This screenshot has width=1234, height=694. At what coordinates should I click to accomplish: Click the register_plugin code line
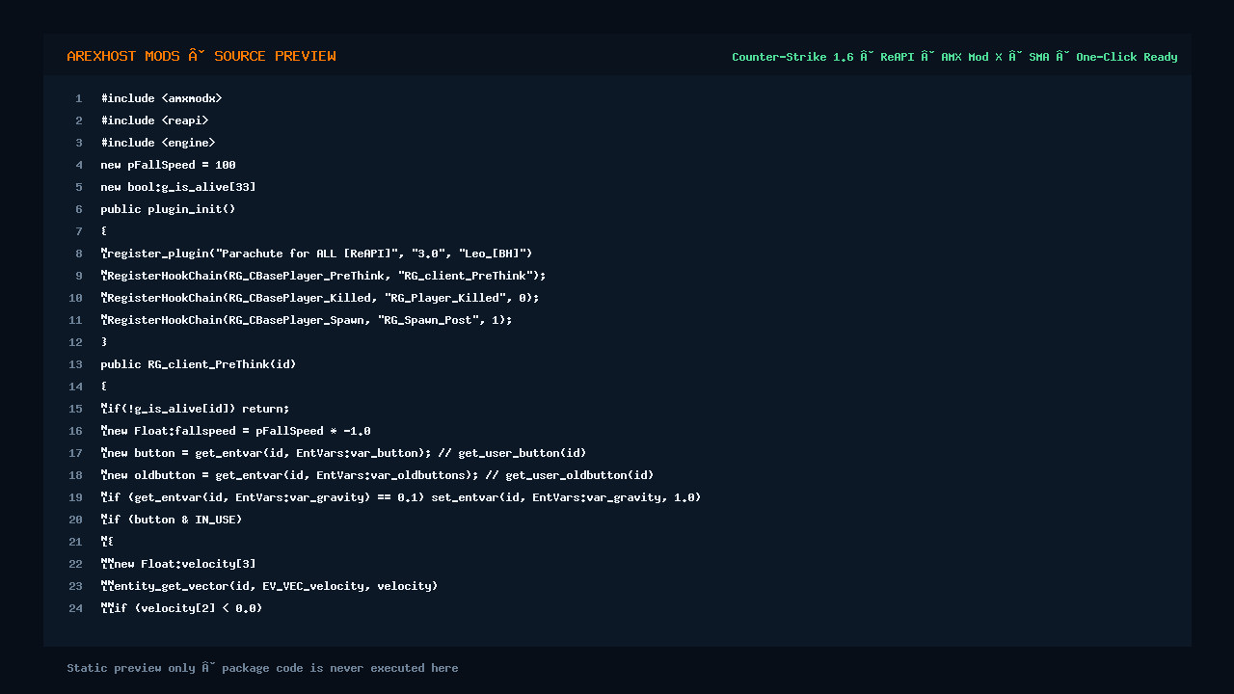pyautogui.click(x=316, y=254)
